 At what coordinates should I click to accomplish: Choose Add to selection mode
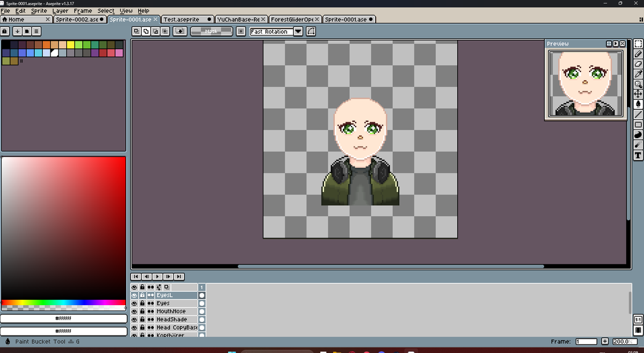[147, 31]
